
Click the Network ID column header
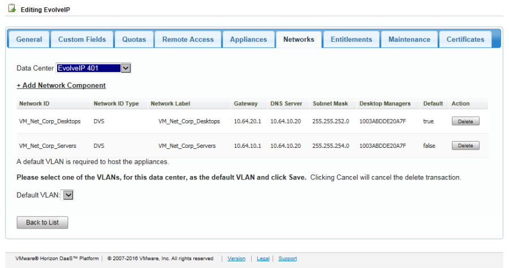[x=34, y=104]
